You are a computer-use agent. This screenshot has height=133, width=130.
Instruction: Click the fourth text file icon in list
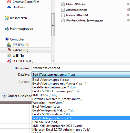tap(63, 21)
